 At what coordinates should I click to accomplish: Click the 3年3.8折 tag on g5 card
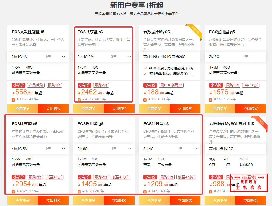251,85
